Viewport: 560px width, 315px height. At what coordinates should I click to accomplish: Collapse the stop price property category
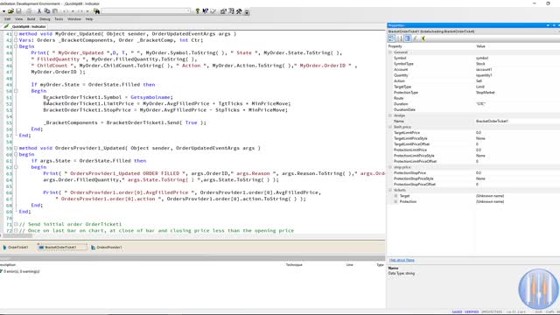click(390, 167)
